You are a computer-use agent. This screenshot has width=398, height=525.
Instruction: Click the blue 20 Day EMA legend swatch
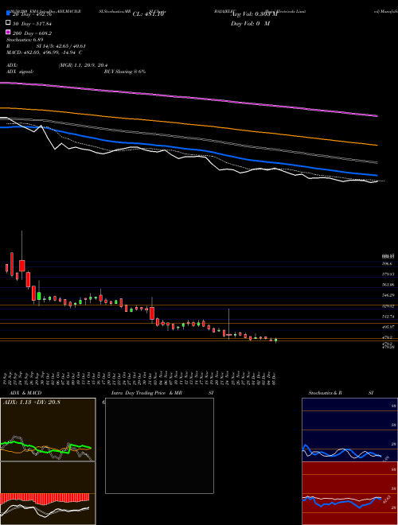coord(8,13)
